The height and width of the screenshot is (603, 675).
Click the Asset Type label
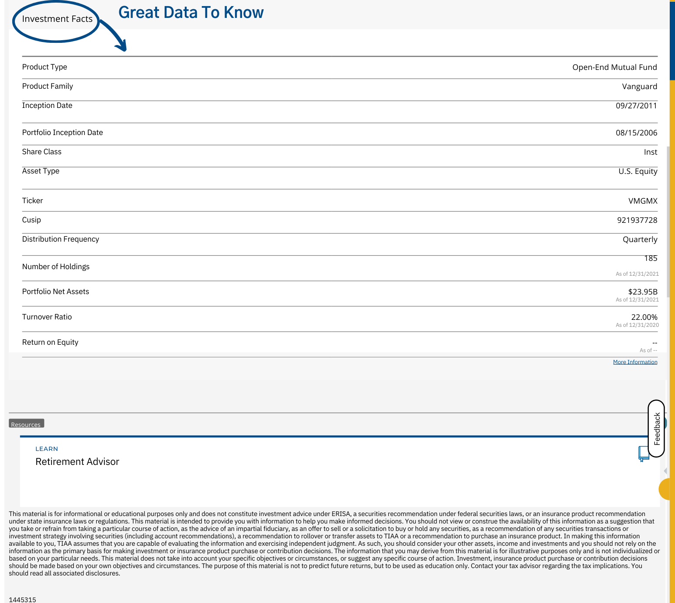41,171
